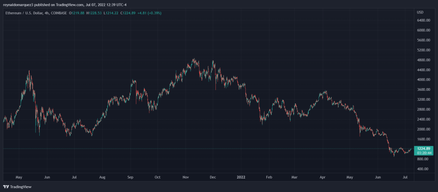Screen dimensions: 438x192
Task: Select the Aug marker on the time axis
Action: [x=102, y=177]
